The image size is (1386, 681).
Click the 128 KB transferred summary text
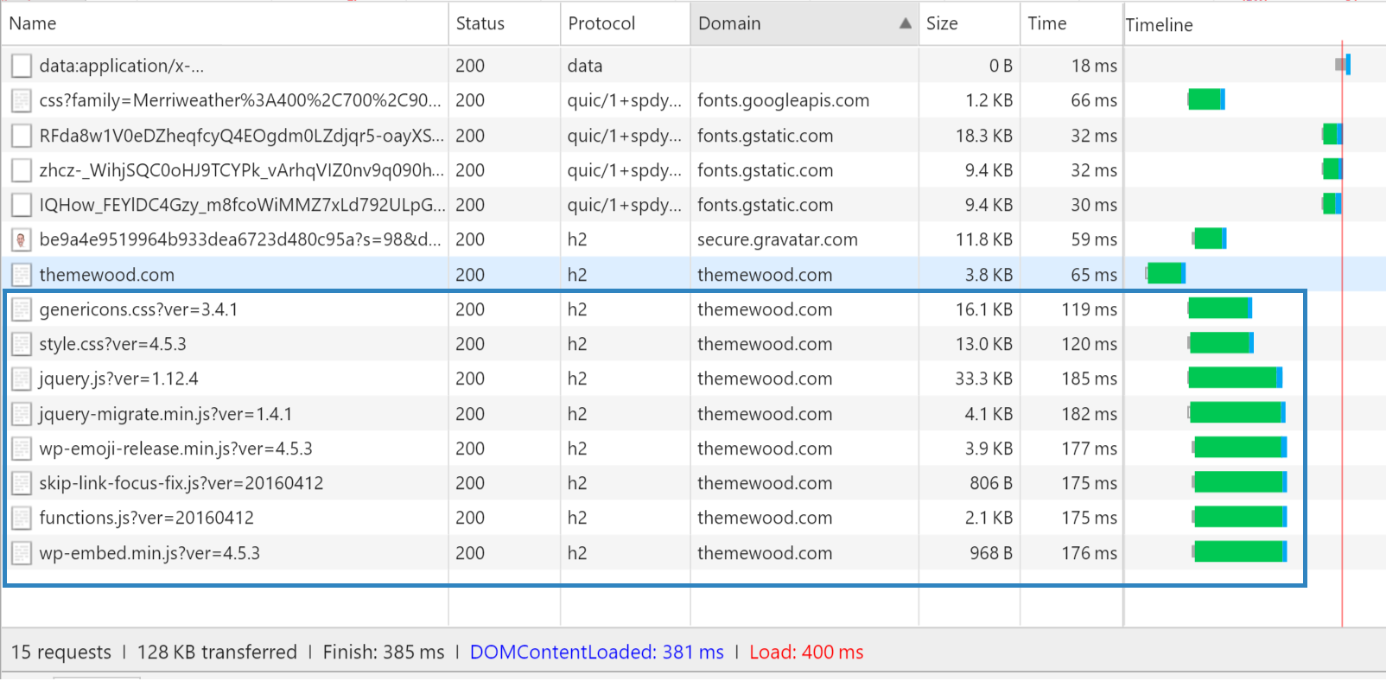pos(217,652)
